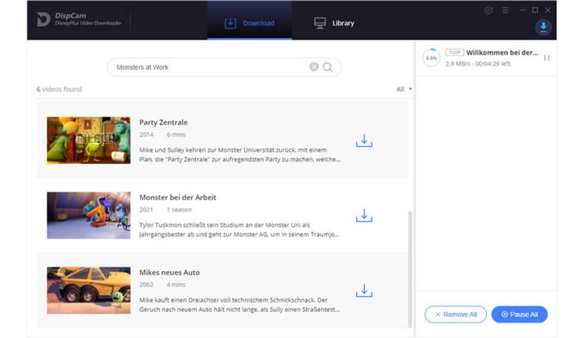Click the Party Zentrale thumbnail
This screenshot has width=584, height=338.
tap(89, 140)
